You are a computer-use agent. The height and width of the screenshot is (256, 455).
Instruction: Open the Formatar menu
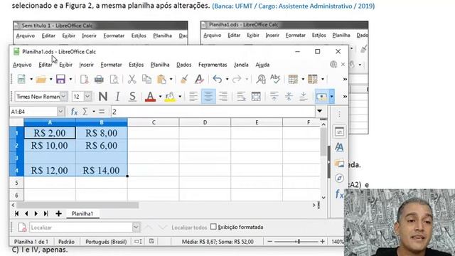coord(111,65)
